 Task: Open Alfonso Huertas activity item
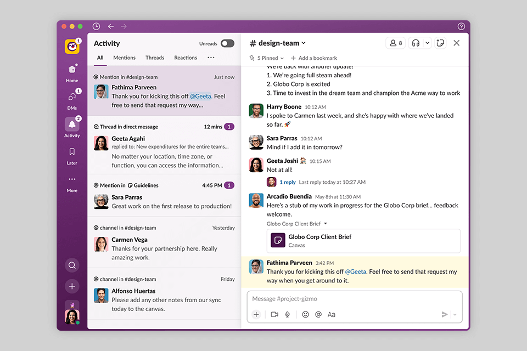tap(164, 294)
